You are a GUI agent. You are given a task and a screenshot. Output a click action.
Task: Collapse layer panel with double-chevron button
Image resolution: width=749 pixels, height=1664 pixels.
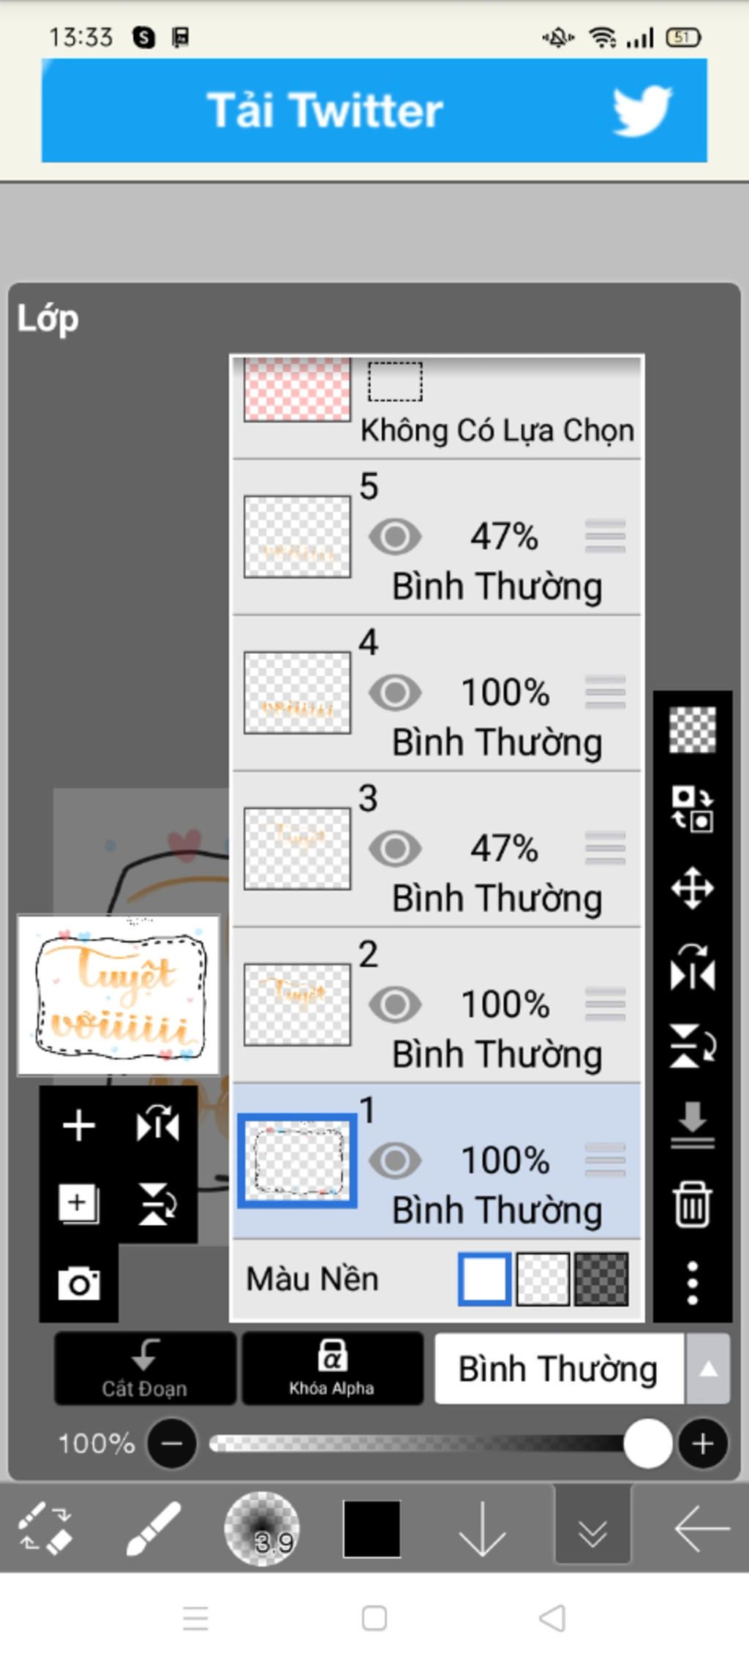click(x=592, y=1528)
